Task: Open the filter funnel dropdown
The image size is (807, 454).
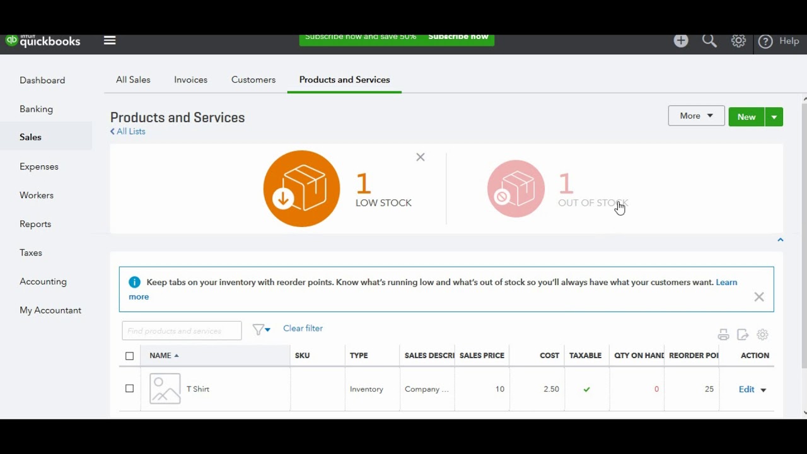Action: (x=261, y=329)
